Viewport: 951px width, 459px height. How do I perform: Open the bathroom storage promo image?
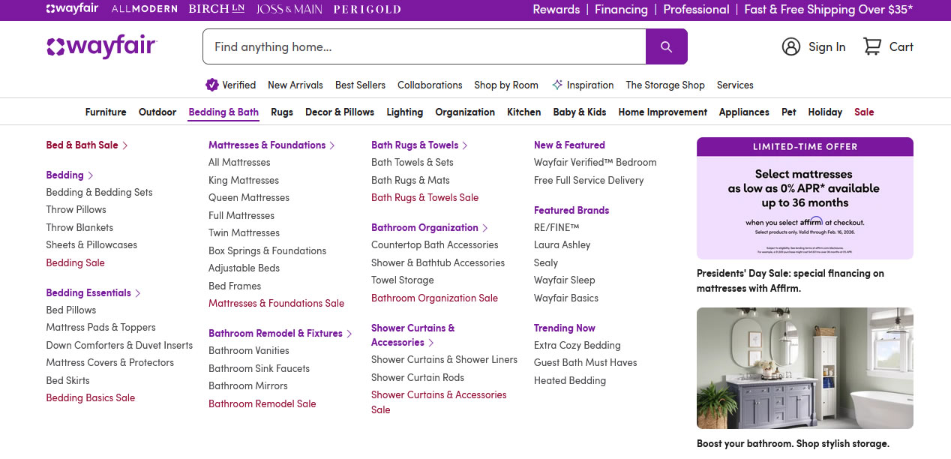click(805, 367)
